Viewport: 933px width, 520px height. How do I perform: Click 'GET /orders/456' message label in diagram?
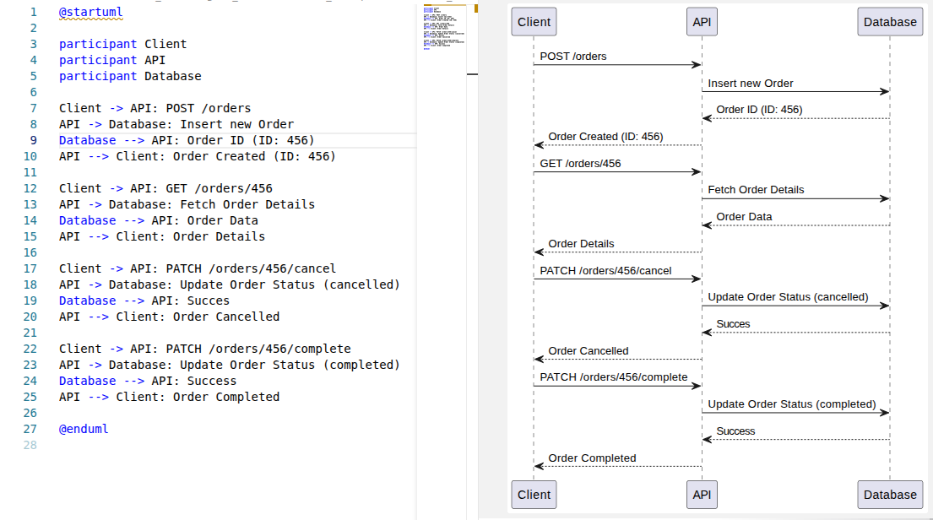580,164
